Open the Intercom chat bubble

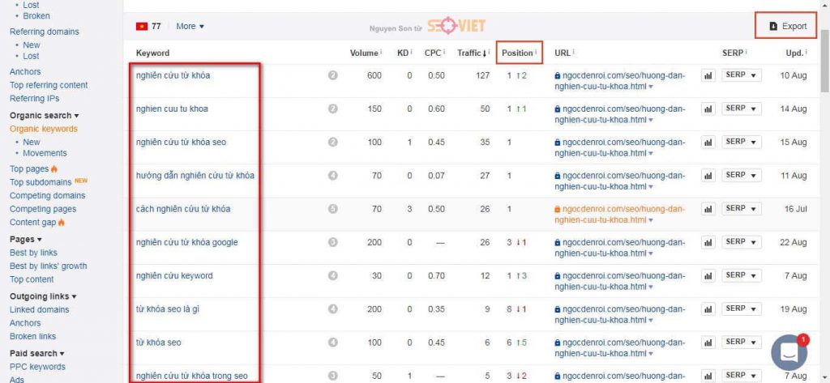pos(789,352)
